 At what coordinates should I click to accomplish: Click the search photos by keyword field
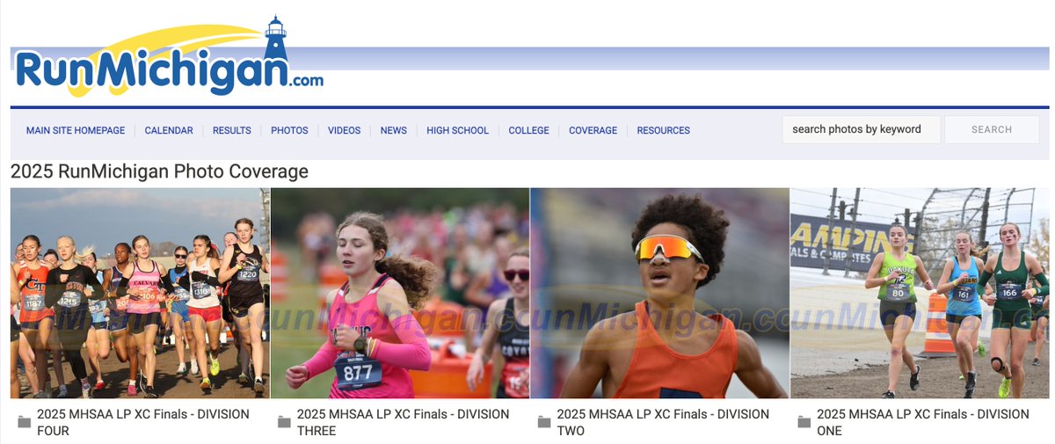862,129
